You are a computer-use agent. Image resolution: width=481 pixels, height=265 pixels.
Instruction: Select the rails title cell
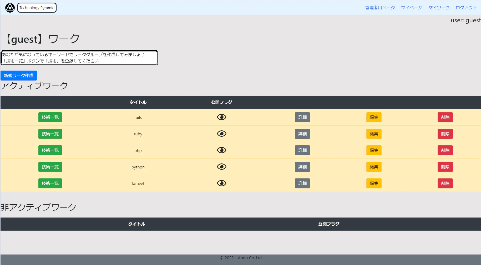(138, 118)
